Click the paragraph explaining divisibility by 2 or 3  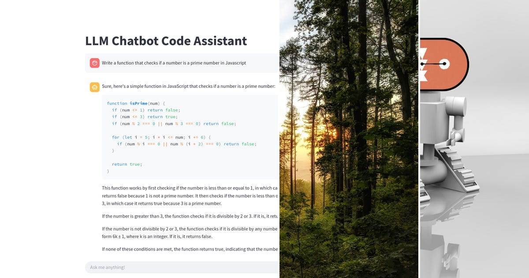[x=185, y=216]
